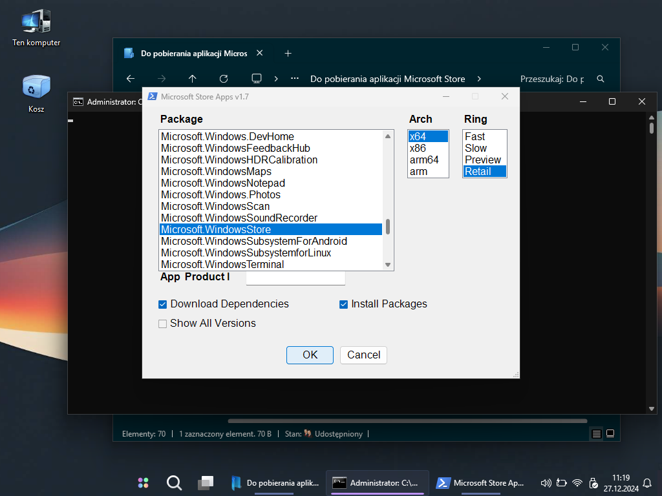Click the refresh icon in File Explorer
Screen dimensions: 662x496
[224, 79]
